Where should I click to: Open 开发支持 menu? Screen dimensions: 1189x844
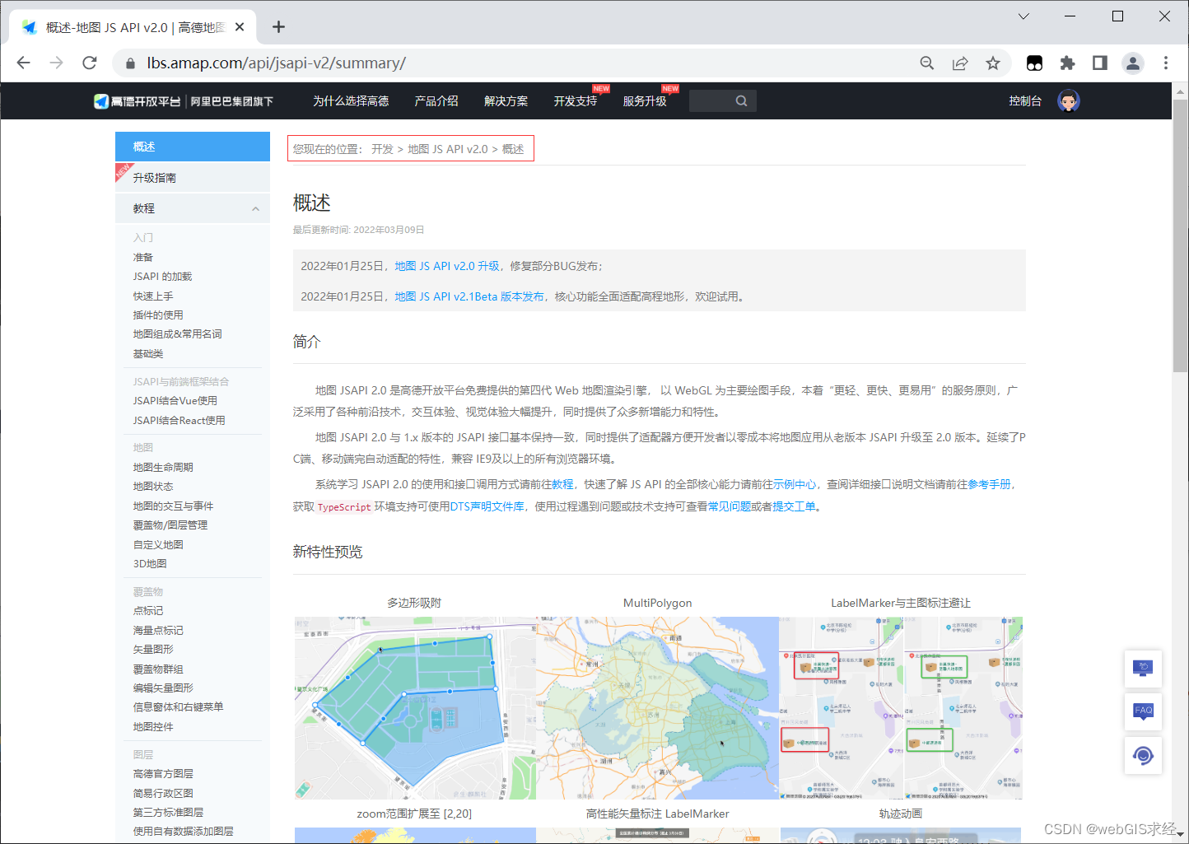576,101
